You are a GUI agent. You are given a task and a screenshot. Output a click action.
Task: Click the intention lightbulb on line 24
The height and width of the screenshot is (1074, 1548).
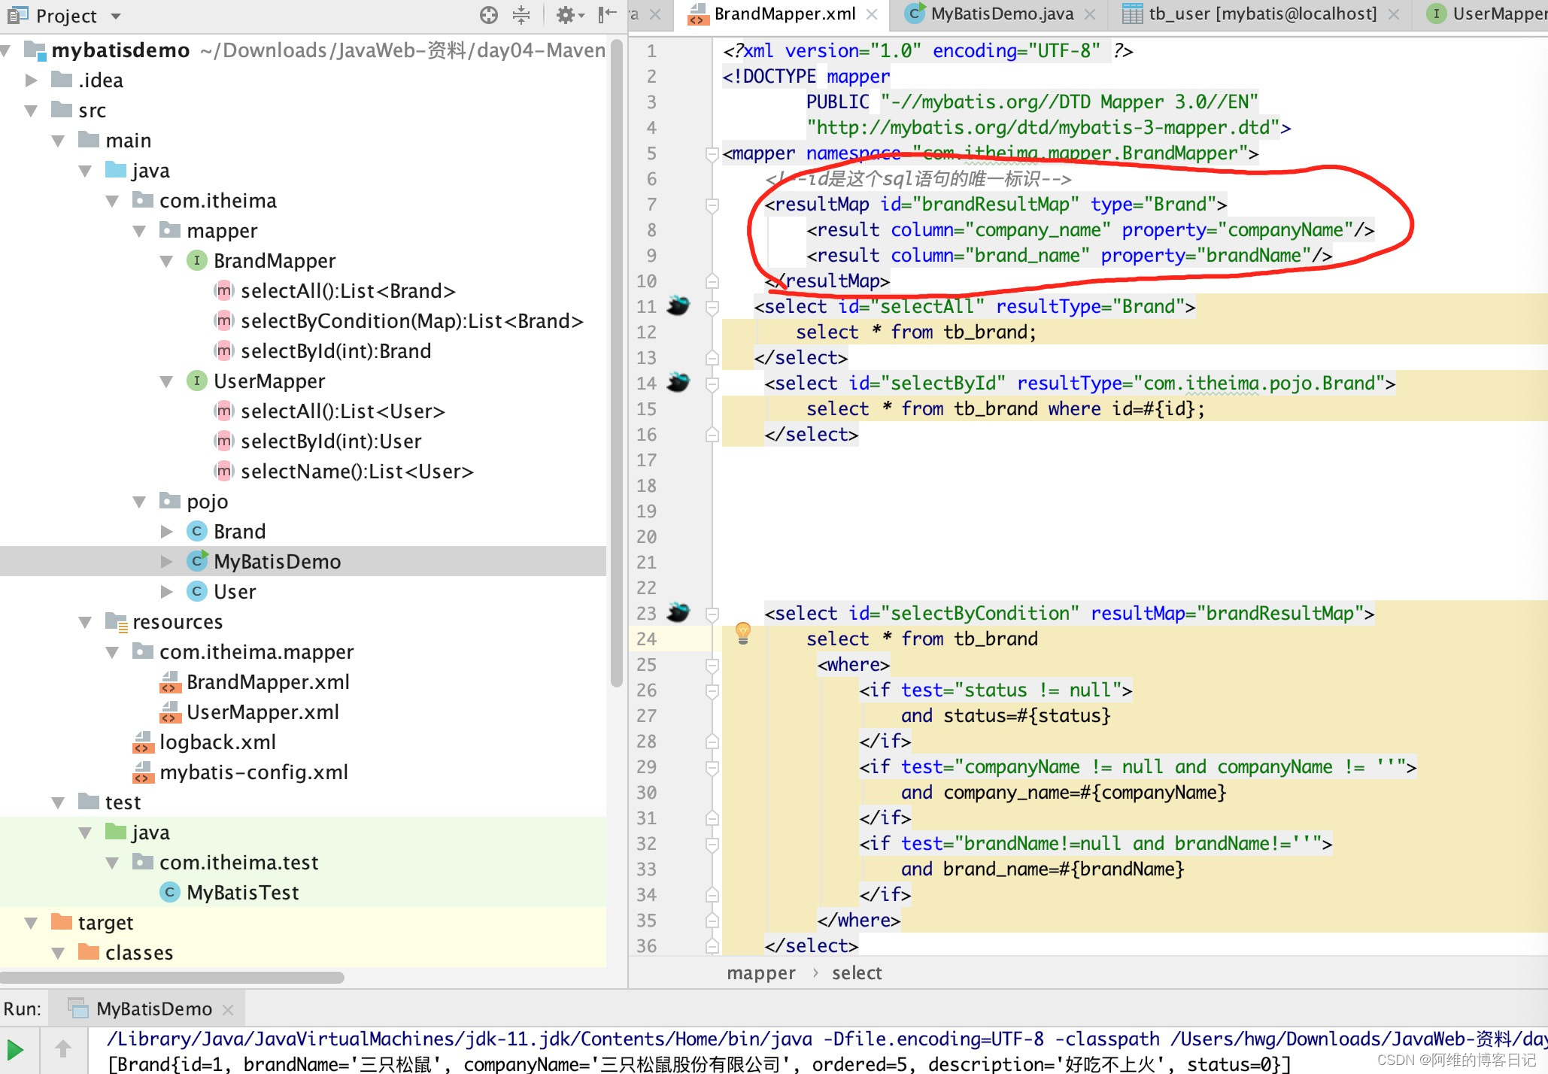743,633
